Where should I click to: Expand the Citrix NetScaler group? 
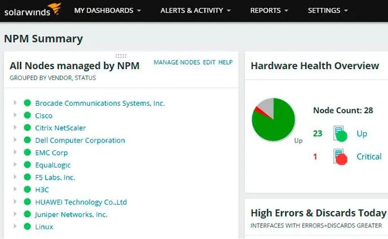pyautogui.click(x=15, y=127)
